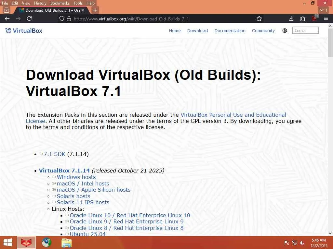Open the clock showing 5:46 AM

pyautogui.click(x=319, y=243)
